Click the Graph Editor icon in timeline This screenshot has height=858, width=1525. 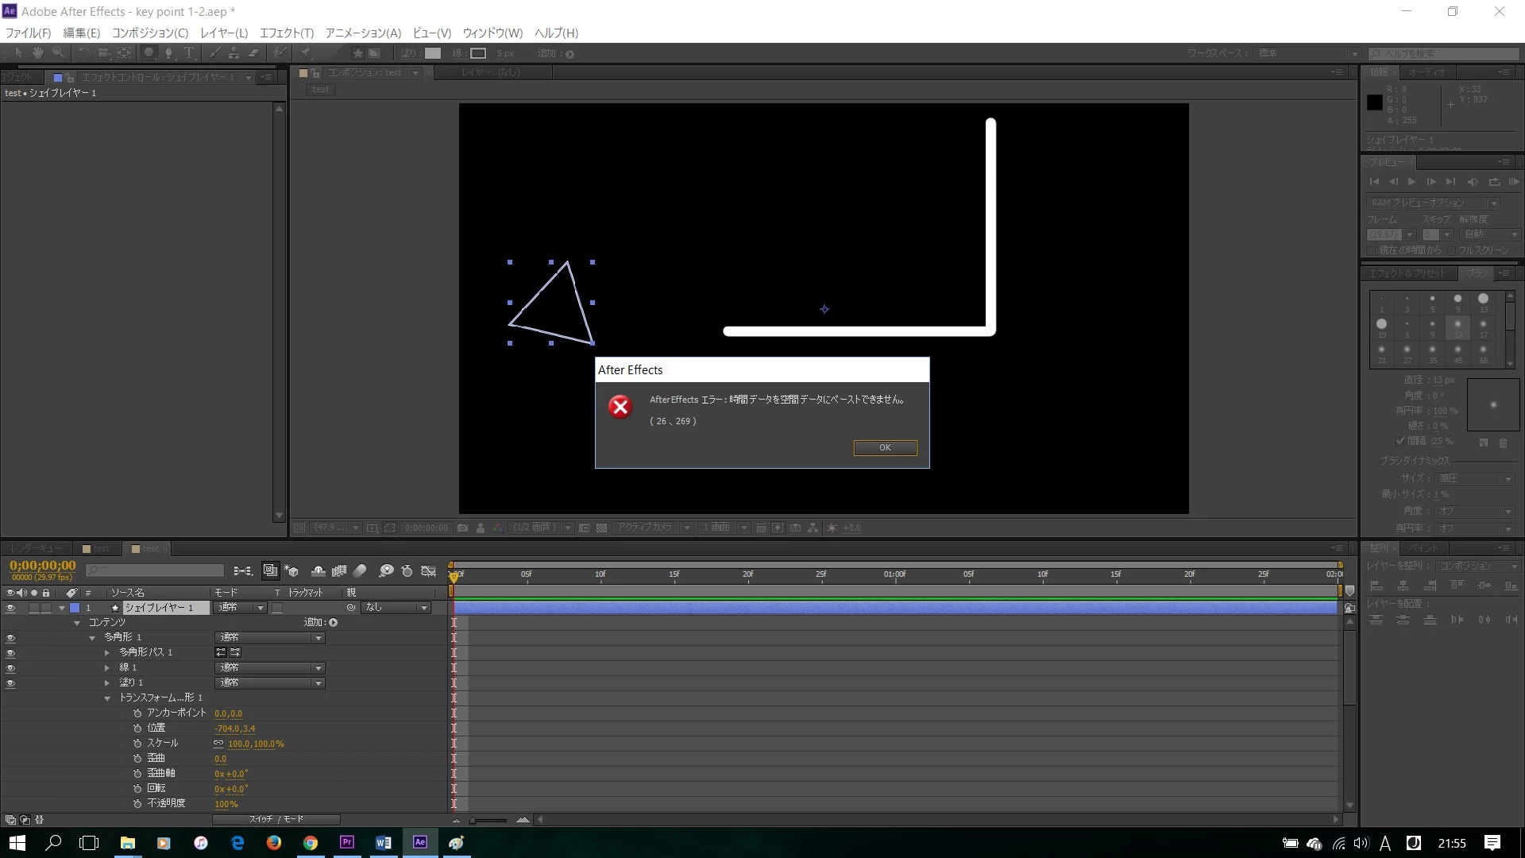click(x=429, y=571)
